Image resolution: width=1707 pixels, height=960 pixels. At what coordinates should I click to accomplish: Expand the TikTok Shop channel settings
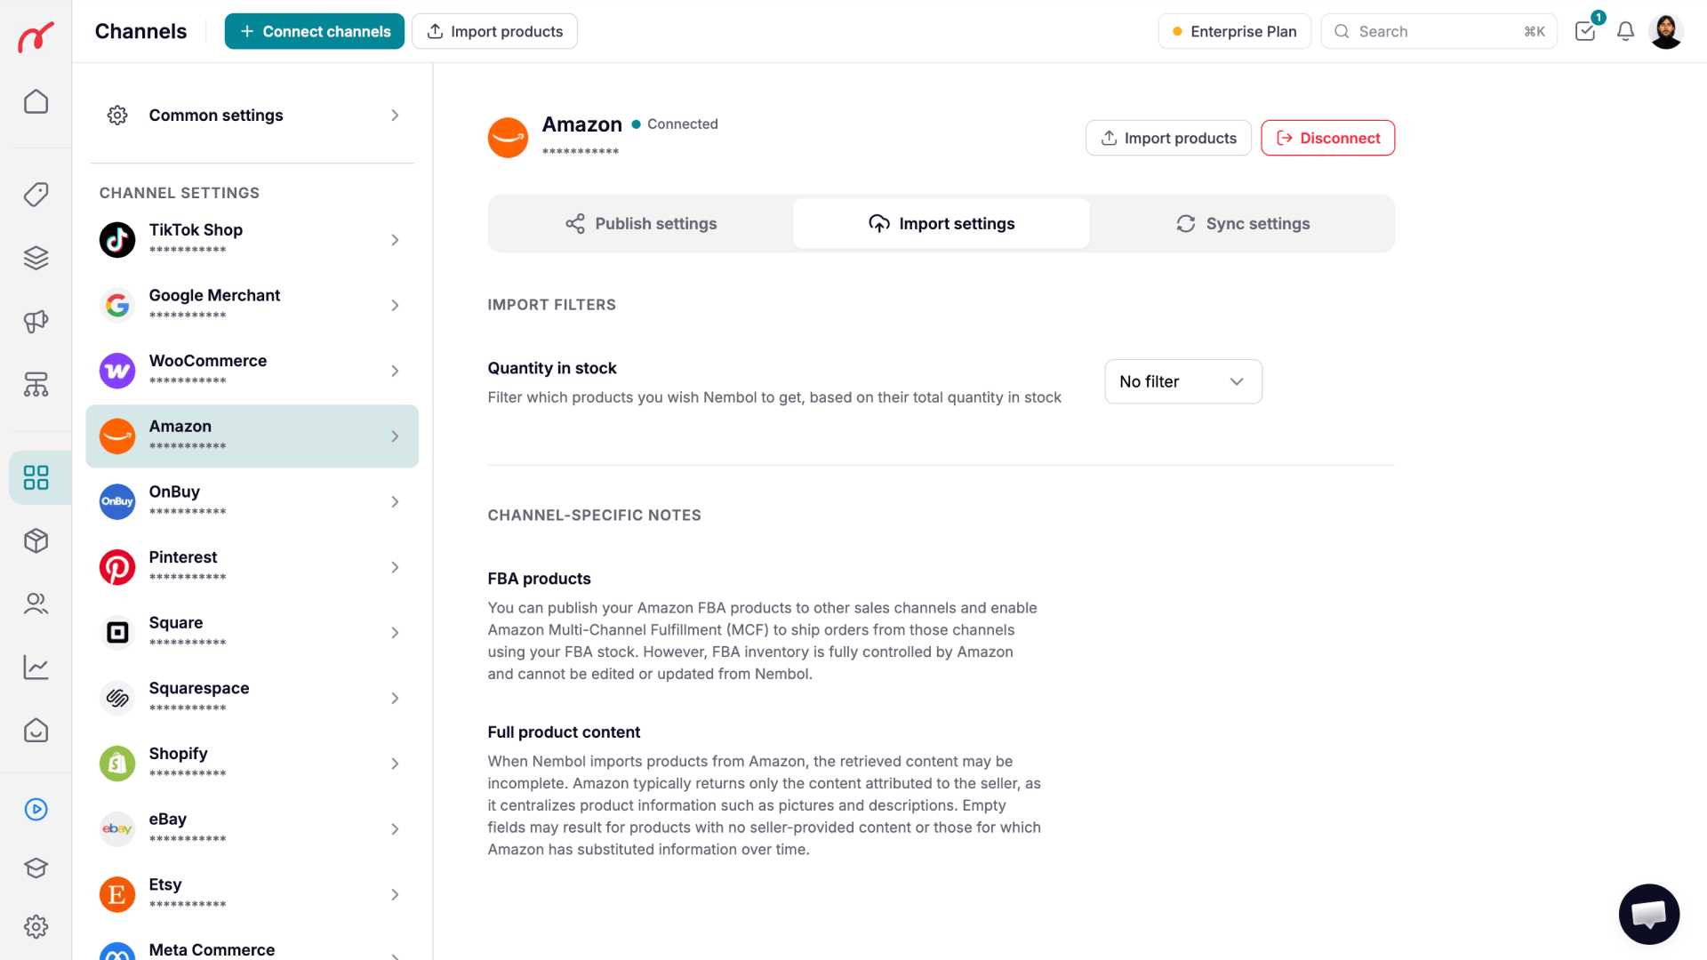click(x=252, y=239)
